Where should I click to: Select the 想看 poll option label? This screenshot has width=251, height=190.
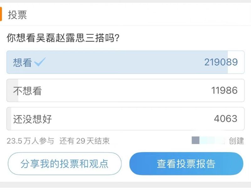[x=23, y=63]
